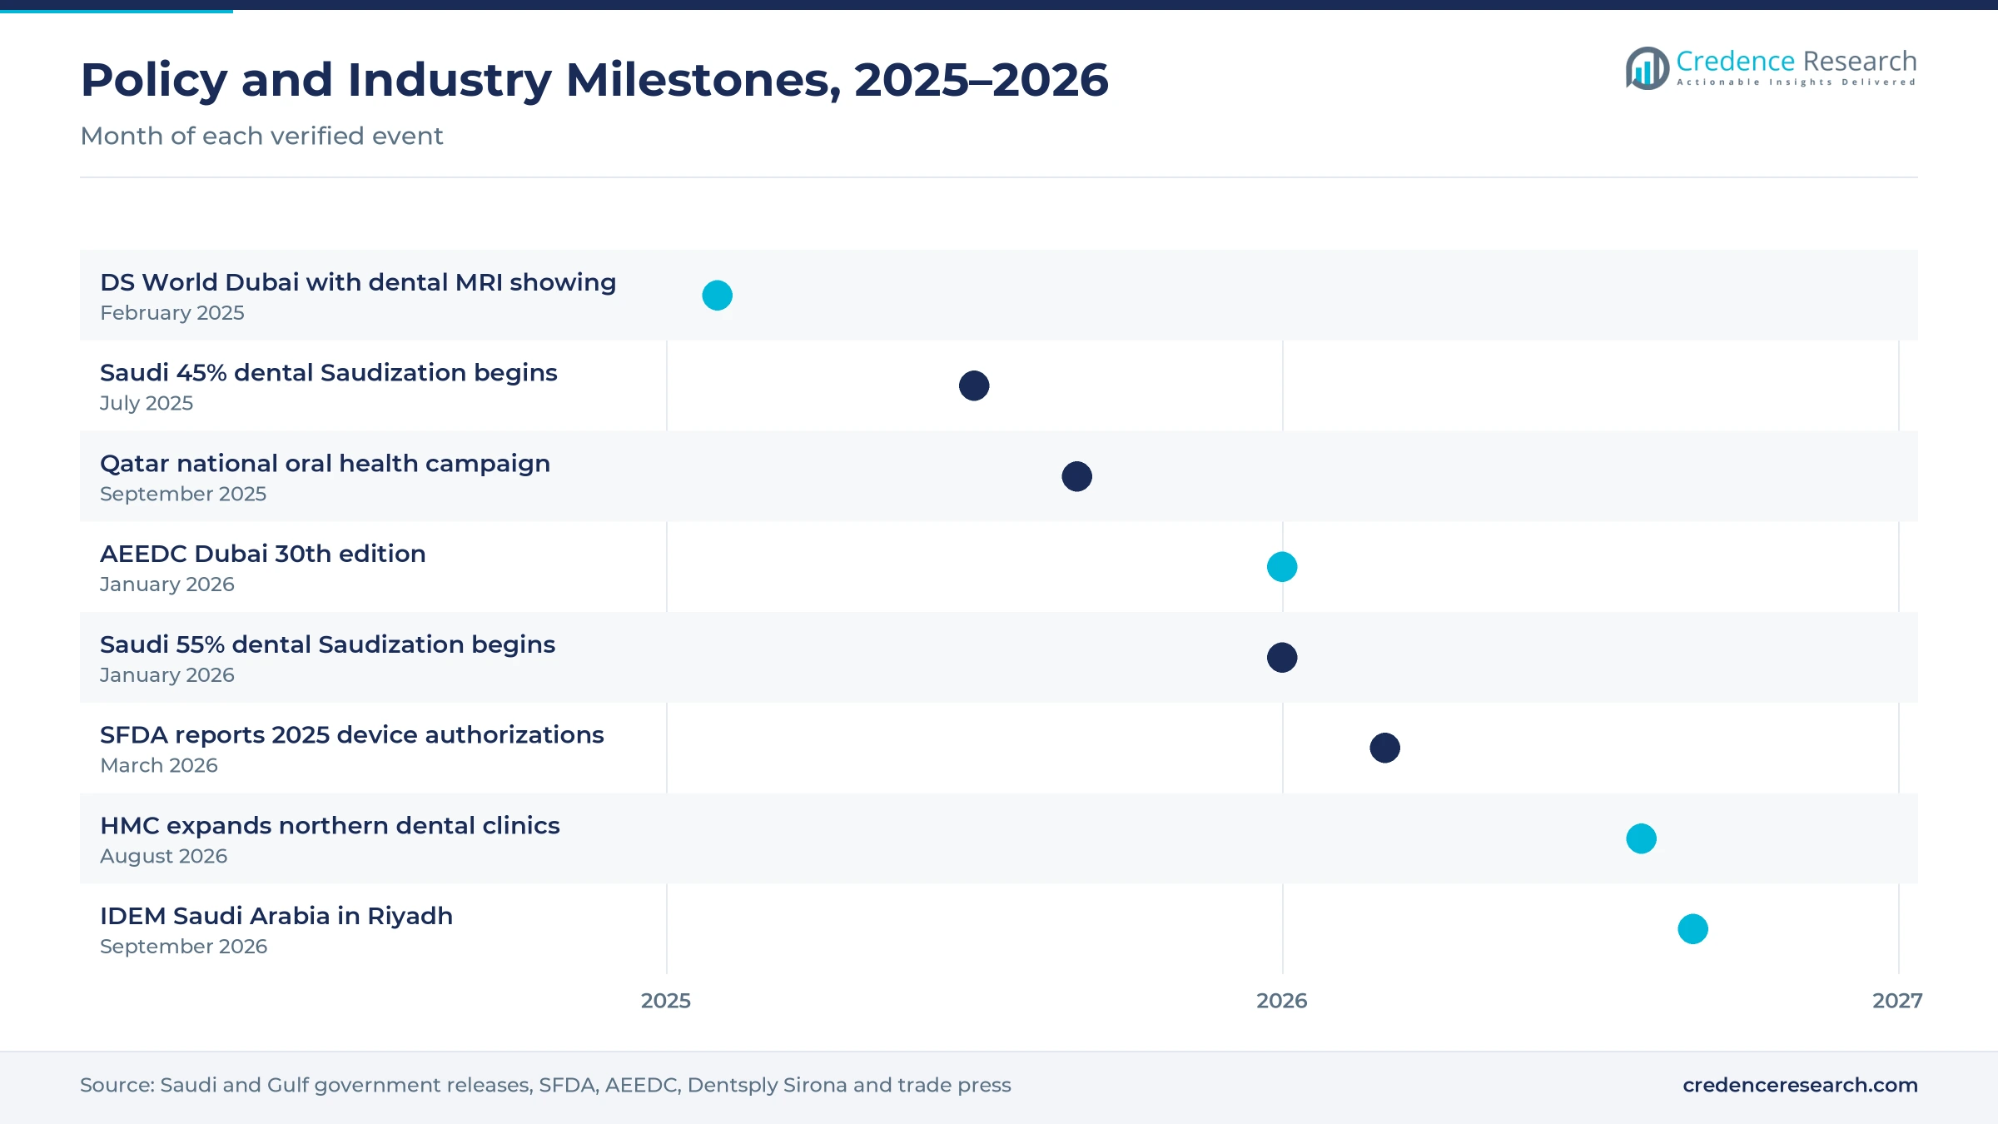Click the label HMC expands northern dental clinics
Image resolution: width=1998 pixels, height=1124 pixels.
click(331, 825)
